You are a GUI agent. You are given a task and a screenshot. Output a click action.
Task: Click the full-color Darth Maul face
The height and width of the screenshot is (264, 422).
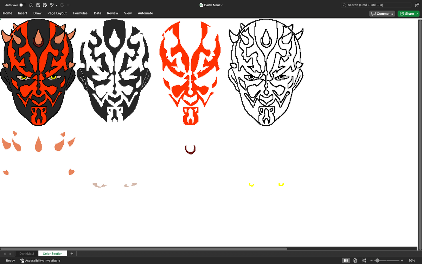click(38, 72)
